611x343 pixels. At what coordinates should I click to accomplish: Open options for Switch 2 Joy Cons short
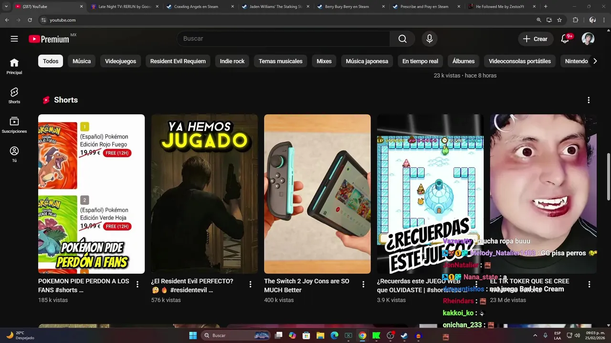pyautogui.click(x=363, y=284)
